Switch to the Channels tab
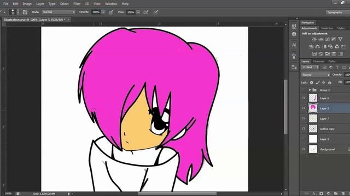This screenshot has height=196, width=350. coord(318,62)
